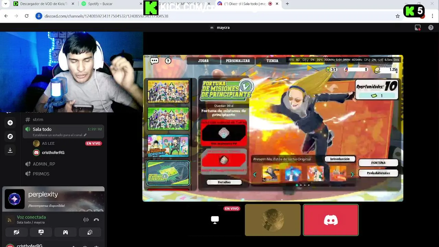439x247 pixels.
Task: Show next reward with right arrow
Action: 352,174
